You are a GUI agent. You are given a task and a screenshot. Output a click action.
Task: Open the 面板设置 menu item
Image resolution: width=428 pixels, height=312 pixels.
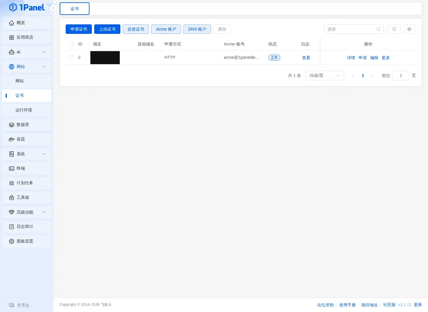(x=27, y=241)
